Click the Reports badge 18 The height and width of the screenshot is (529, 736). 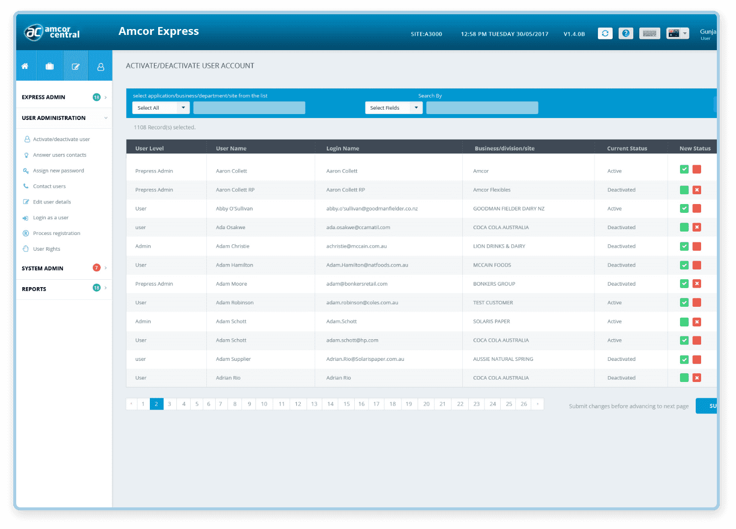(x=97, y=288)
